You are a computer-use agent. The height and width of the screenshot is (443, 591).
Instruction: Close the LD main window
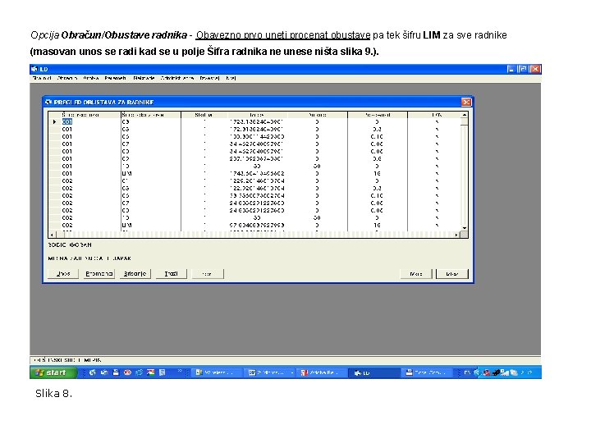coord(535,69)
